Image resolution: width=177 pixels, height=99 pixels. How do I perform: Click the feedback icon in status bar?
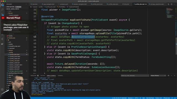point(172,98)
